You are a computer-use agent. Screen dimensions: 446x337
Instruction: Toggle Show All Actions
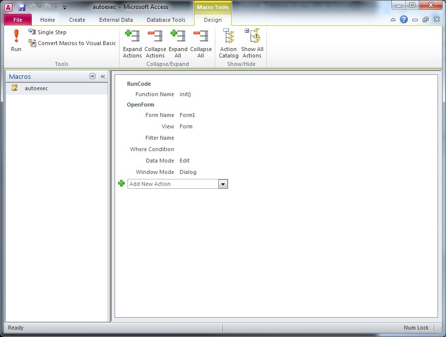tap(253, 43)
